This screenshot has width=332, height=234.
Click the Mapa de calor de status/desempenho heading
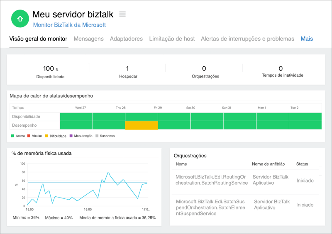click(x=51, y=96)
